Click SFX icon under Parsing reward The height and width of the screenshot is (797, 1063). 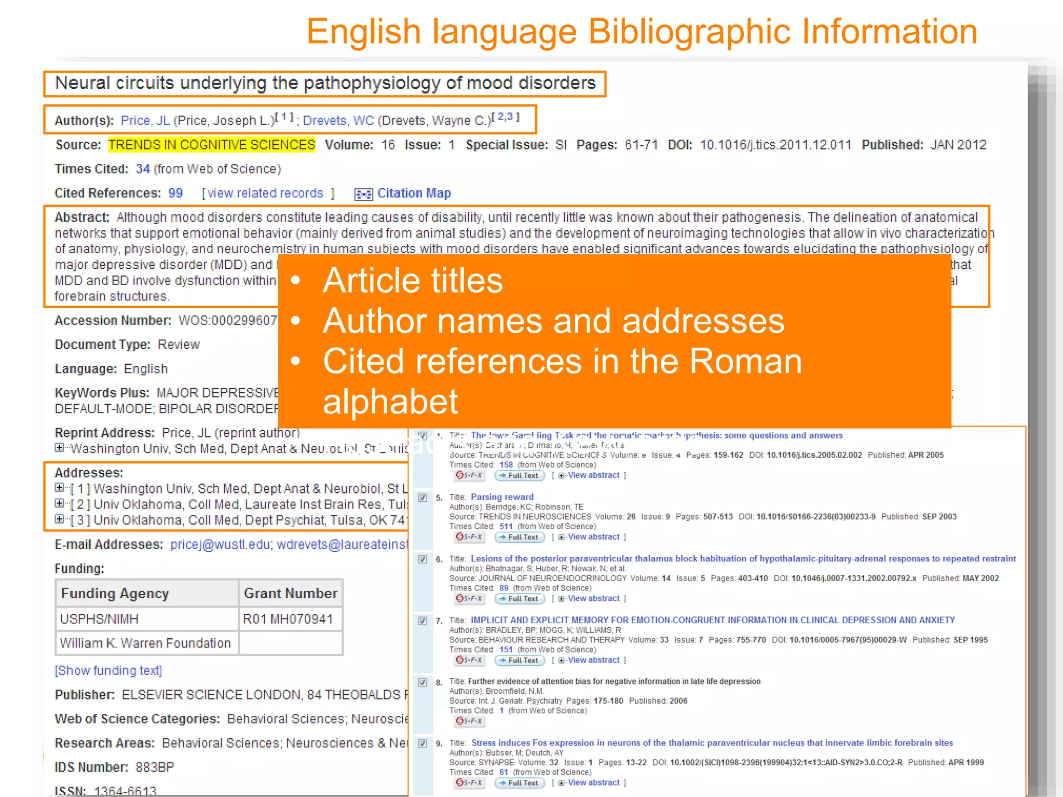point(469,537)
